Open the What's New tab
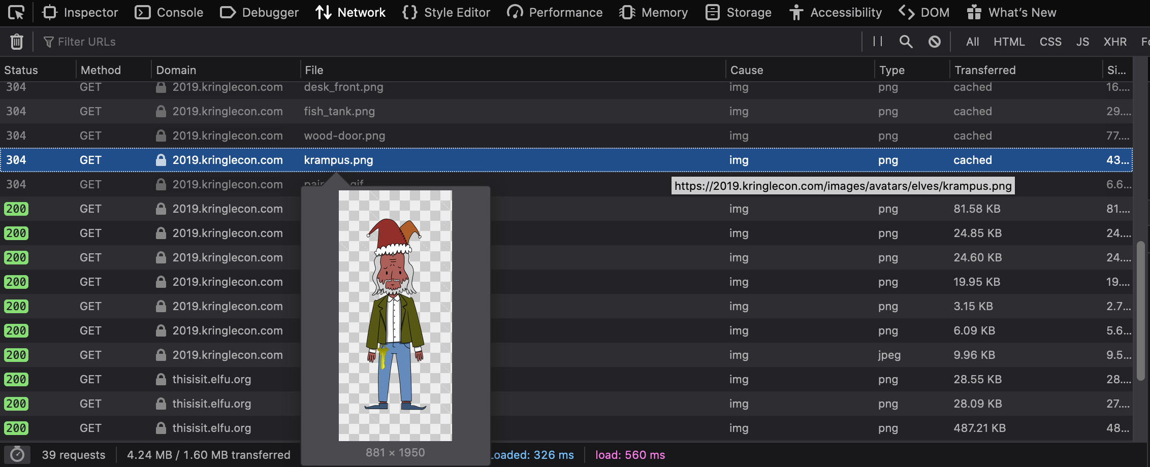Viewport: 1150px width, 467px height. point(1011,12)
